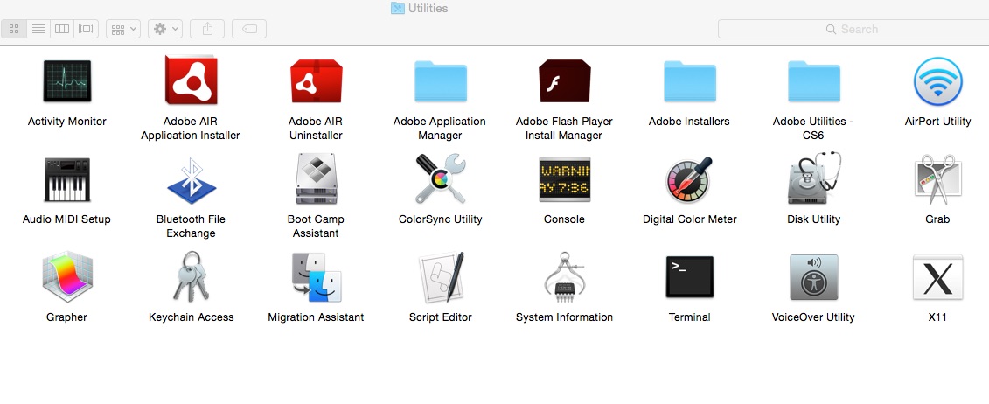
Task: Click the Share toolbar button
Action: point(207,29)
